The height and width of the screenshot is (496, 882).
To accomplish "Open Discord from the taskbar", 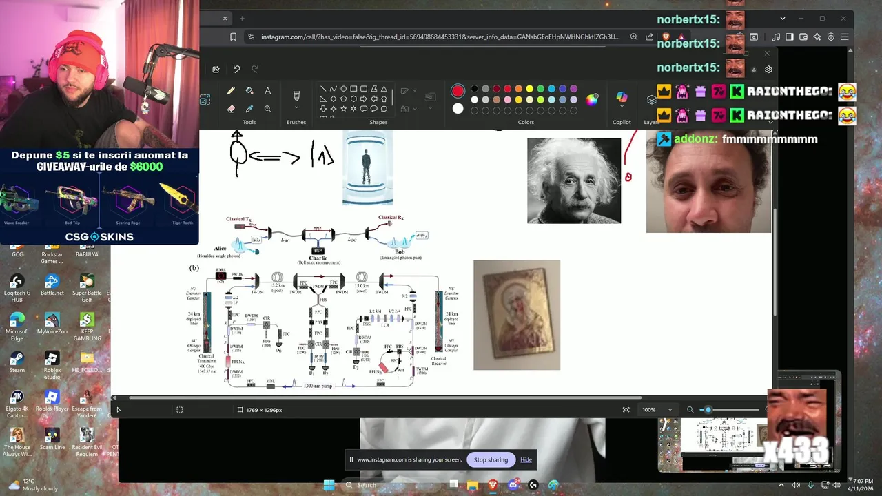I will (513, 485).
